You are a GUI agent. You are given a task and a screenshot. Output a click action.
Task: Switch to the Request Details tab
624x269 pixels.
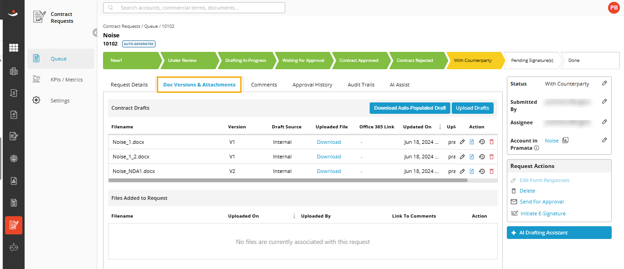(129, 85)
